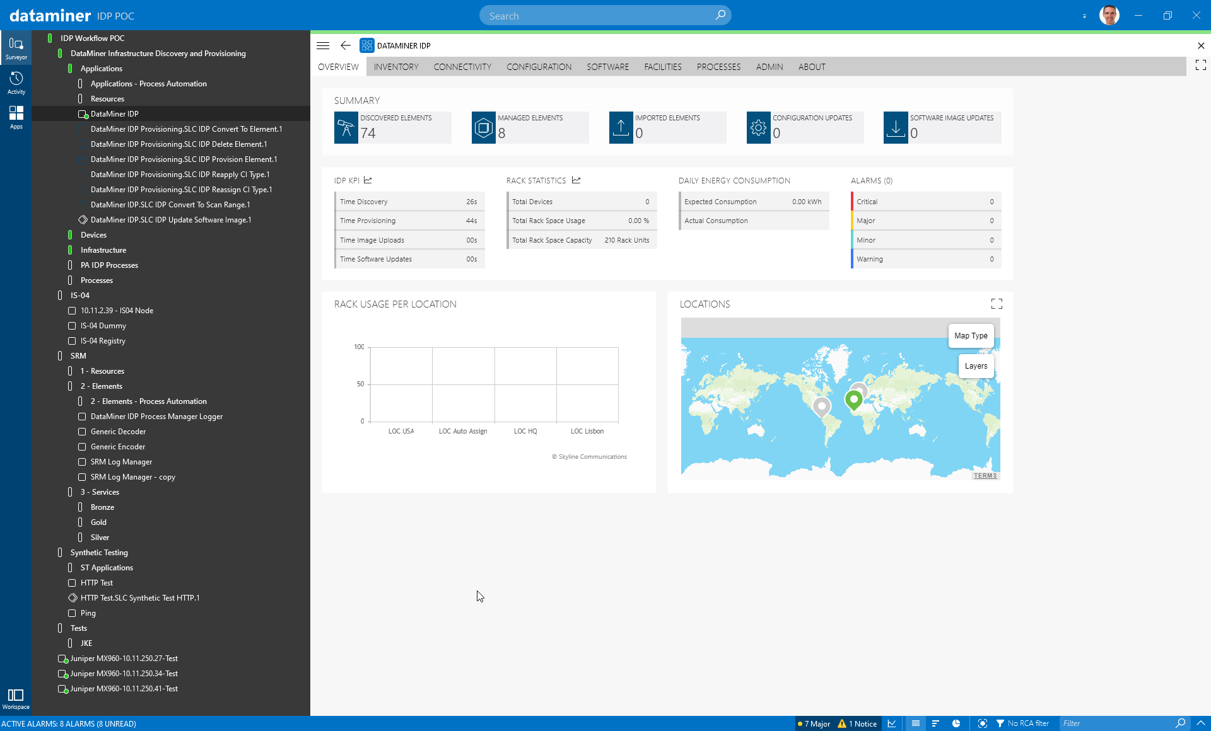This screenshot has width=1211, height=731.
Task: Click the focus target icon in alarm bar
Action: pos(982,723)
